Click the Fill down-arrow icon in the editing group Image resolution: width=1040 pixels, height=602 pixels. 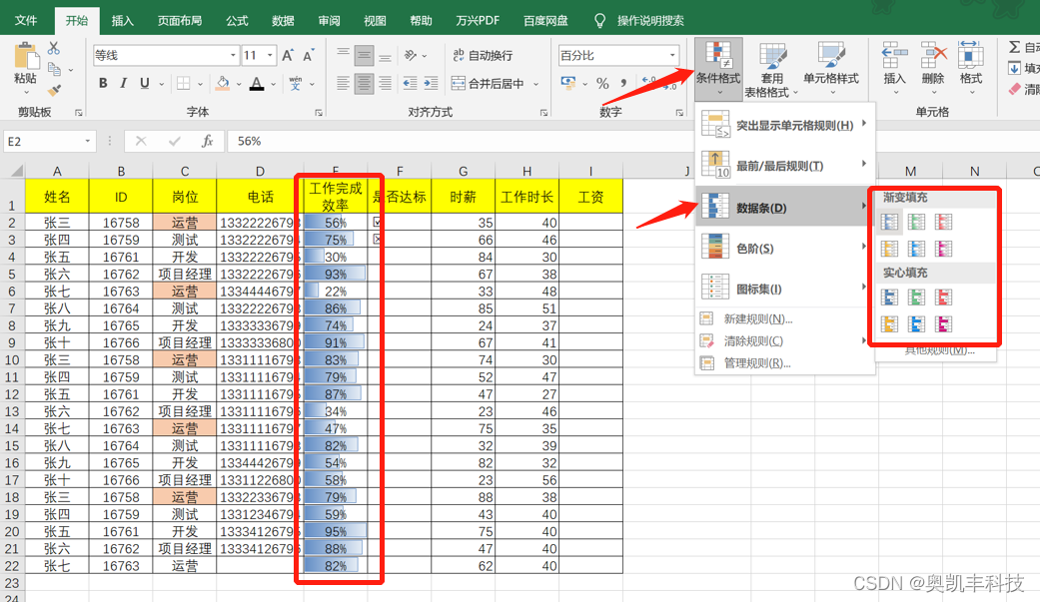coord(1015,68)
